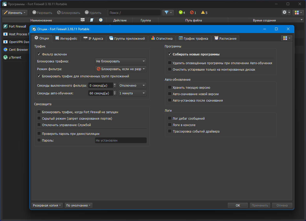Click the OpenVPN Daemon row icon
Image resolution: width=306 pixels, height=221 pixels.
tap(5, 42)
